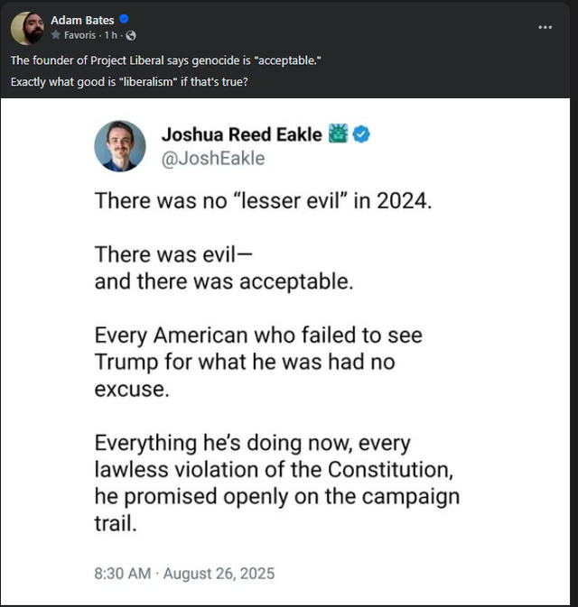
Task: Click the globe public audience icon
Action: [x=131, y=35]
